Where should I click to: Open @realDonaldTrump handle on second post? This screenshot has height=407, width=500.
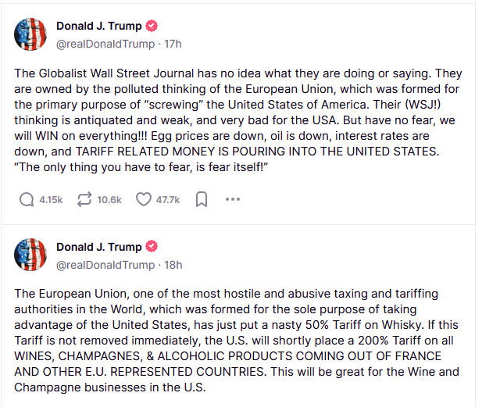tap(105, 265)
